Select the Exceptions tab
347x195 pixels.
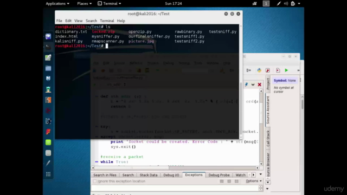194,174
